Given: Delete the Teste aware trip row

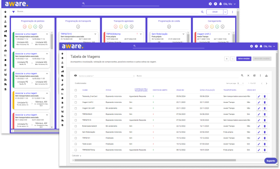Looking at the screenshot, I should pos(265,144).
